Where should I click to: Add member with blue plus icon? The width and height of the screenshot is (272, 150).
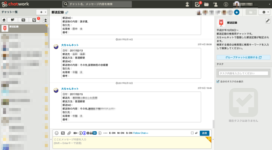(237, 12)
